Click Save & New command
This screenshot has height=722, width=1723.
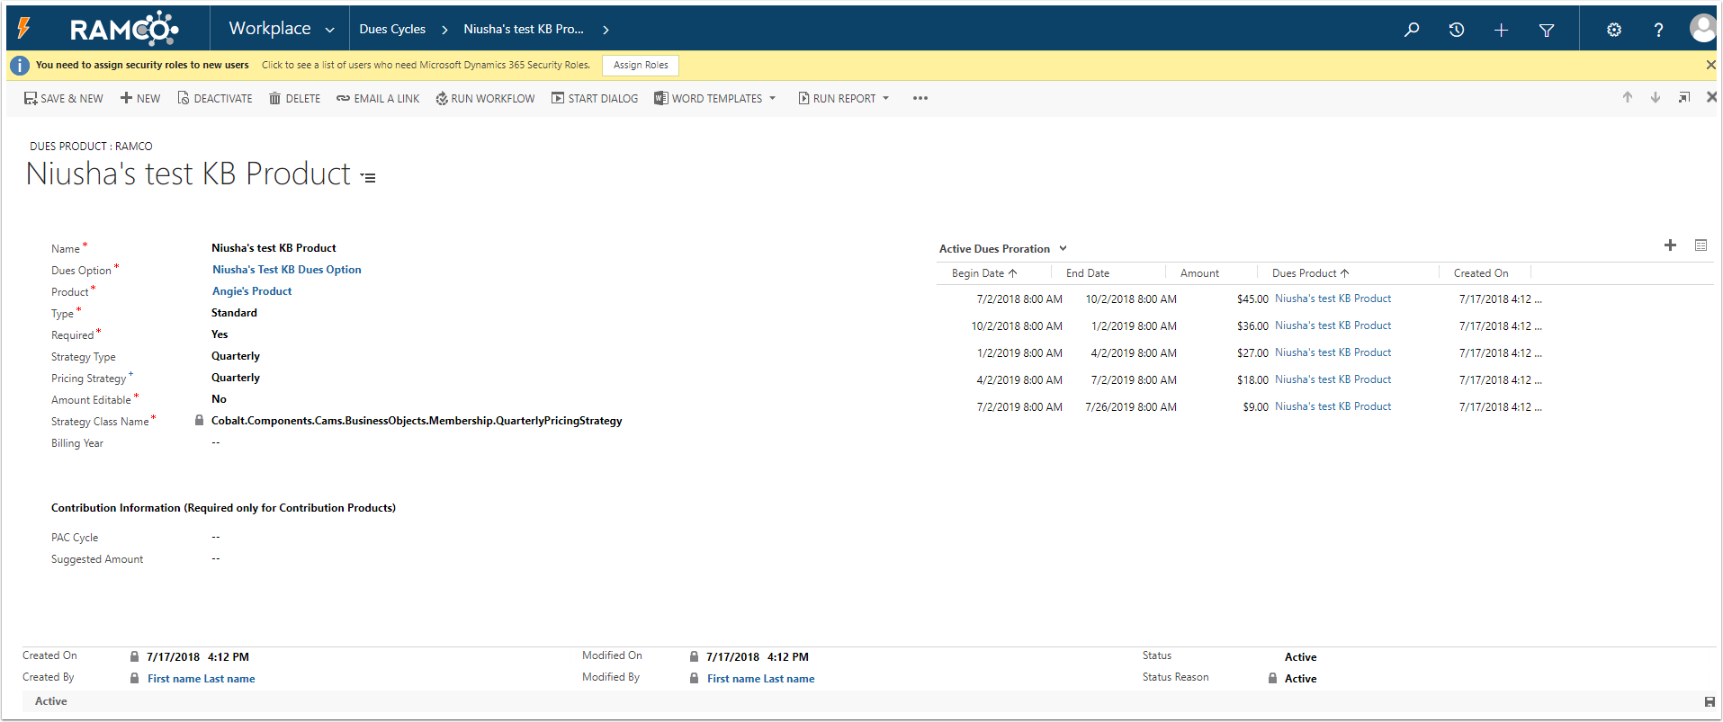click(x=64, y=98)
